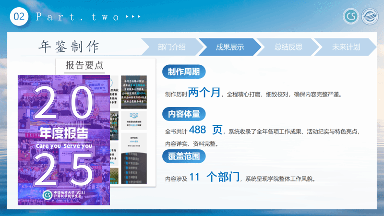Click the 制作周期 label button
The height and width of the screenshot is (216, 384).
184,72
